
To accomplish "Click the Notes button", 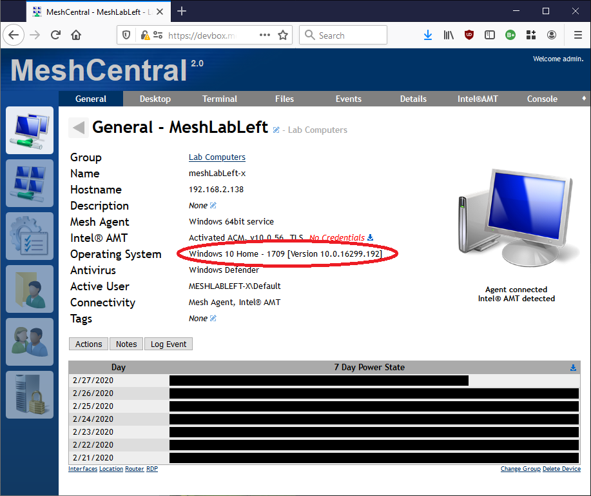I will pos(126,344).
